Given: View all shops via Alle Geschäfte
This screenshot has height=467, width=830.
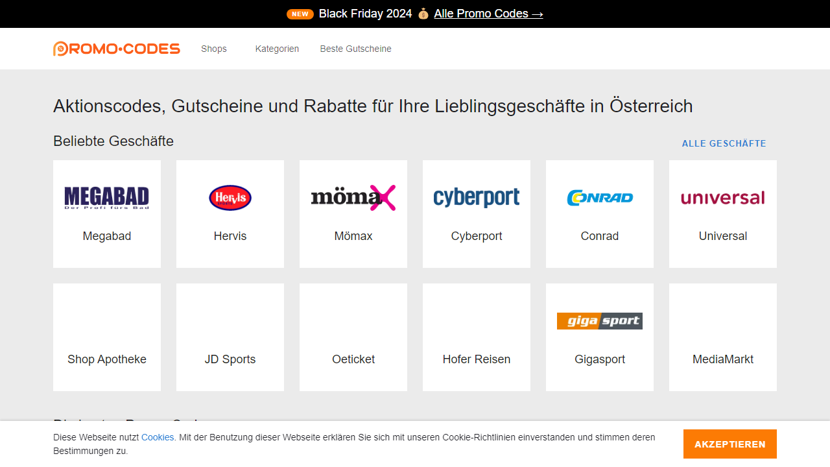Looking at the screenshot, I should 724,143.
